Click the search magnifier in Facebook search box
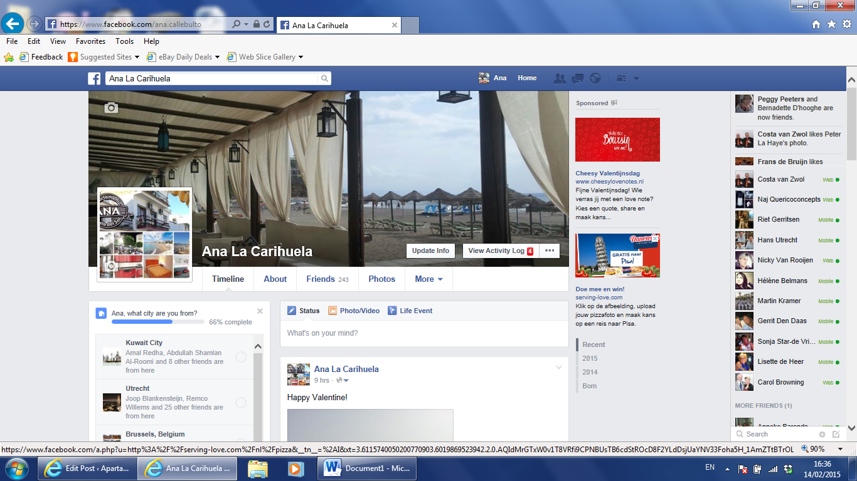Viewport: 857px width, 481px height. pos(324,78)
